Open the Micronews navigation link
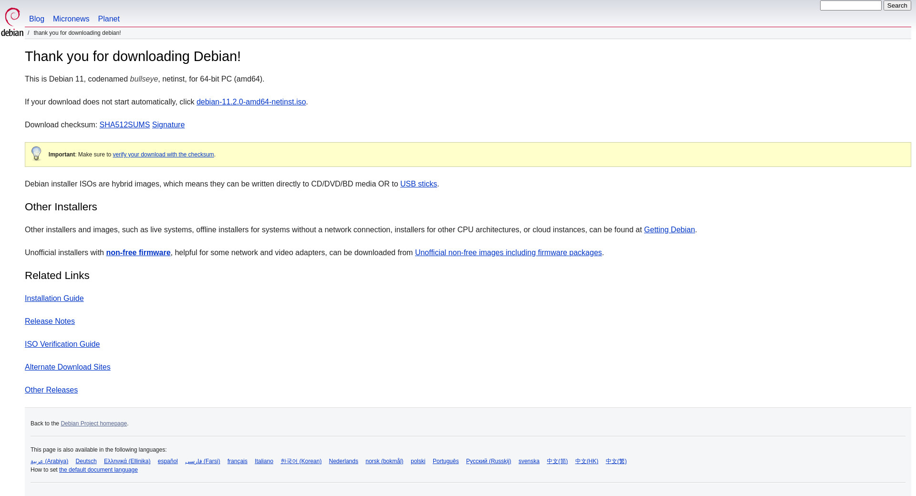 coord(71,19)
